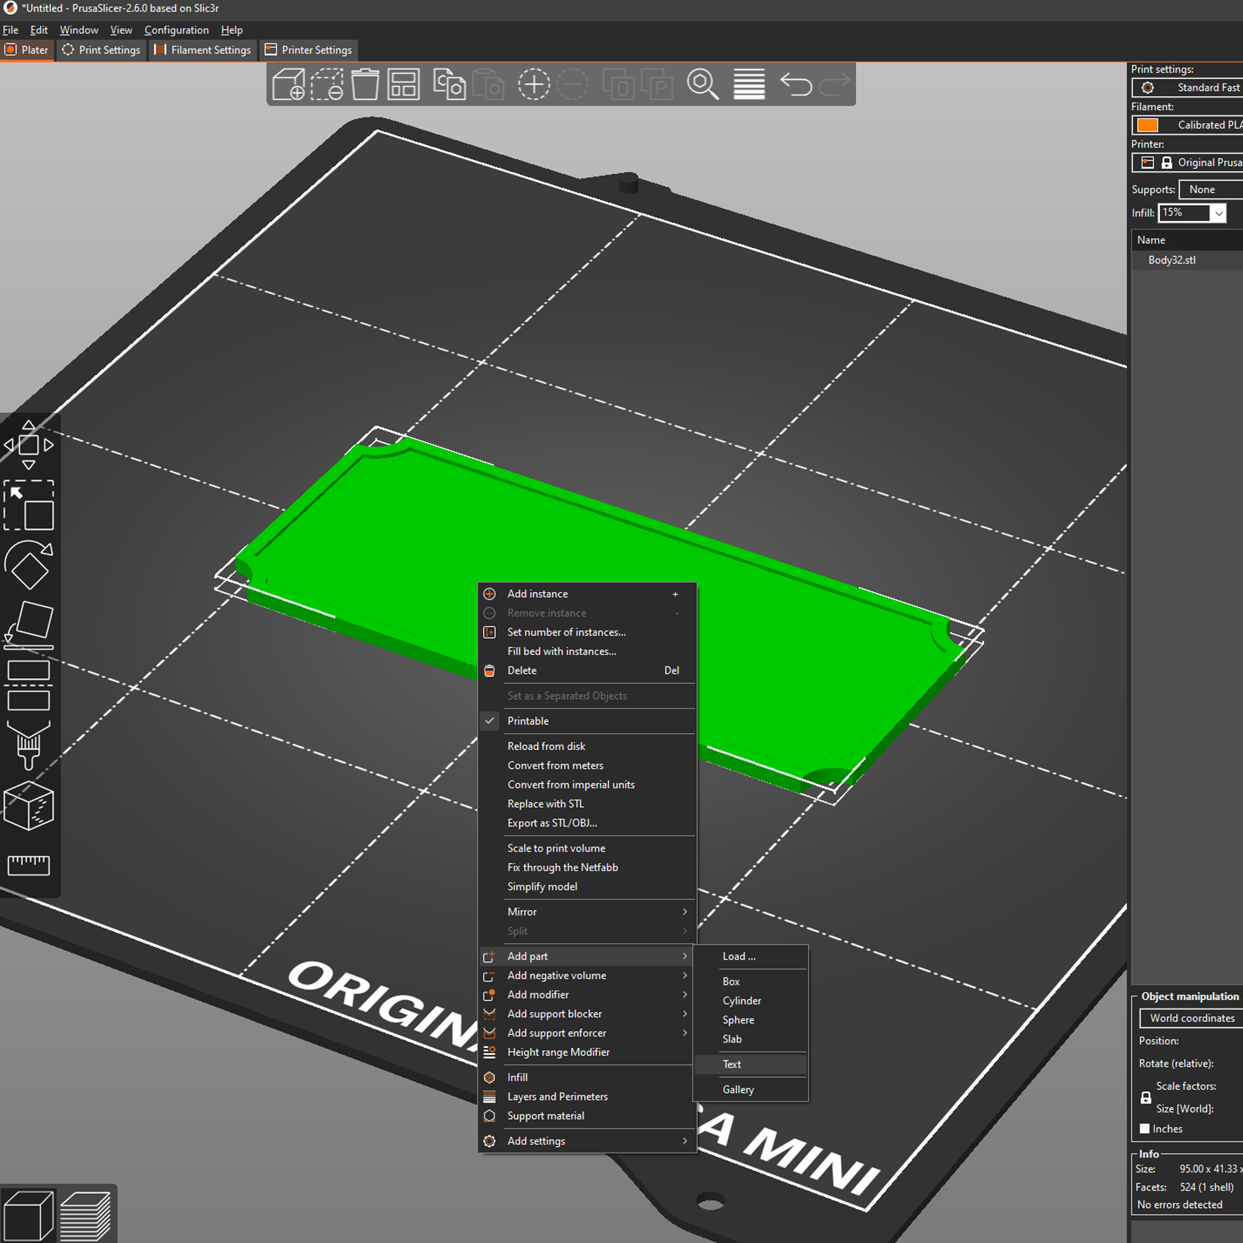Select the Cut tool
Viewport: 1243px width, 1243px height.
pos(29,685)
